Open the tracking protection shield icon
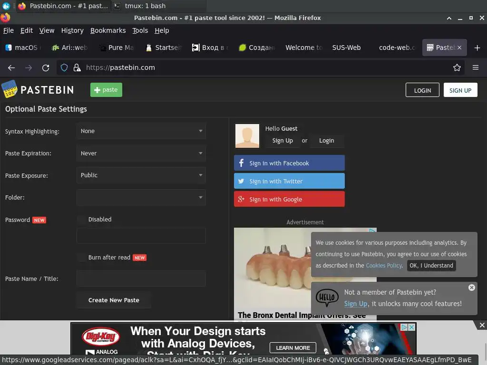 pyautogui.click(x=64, y=67)
